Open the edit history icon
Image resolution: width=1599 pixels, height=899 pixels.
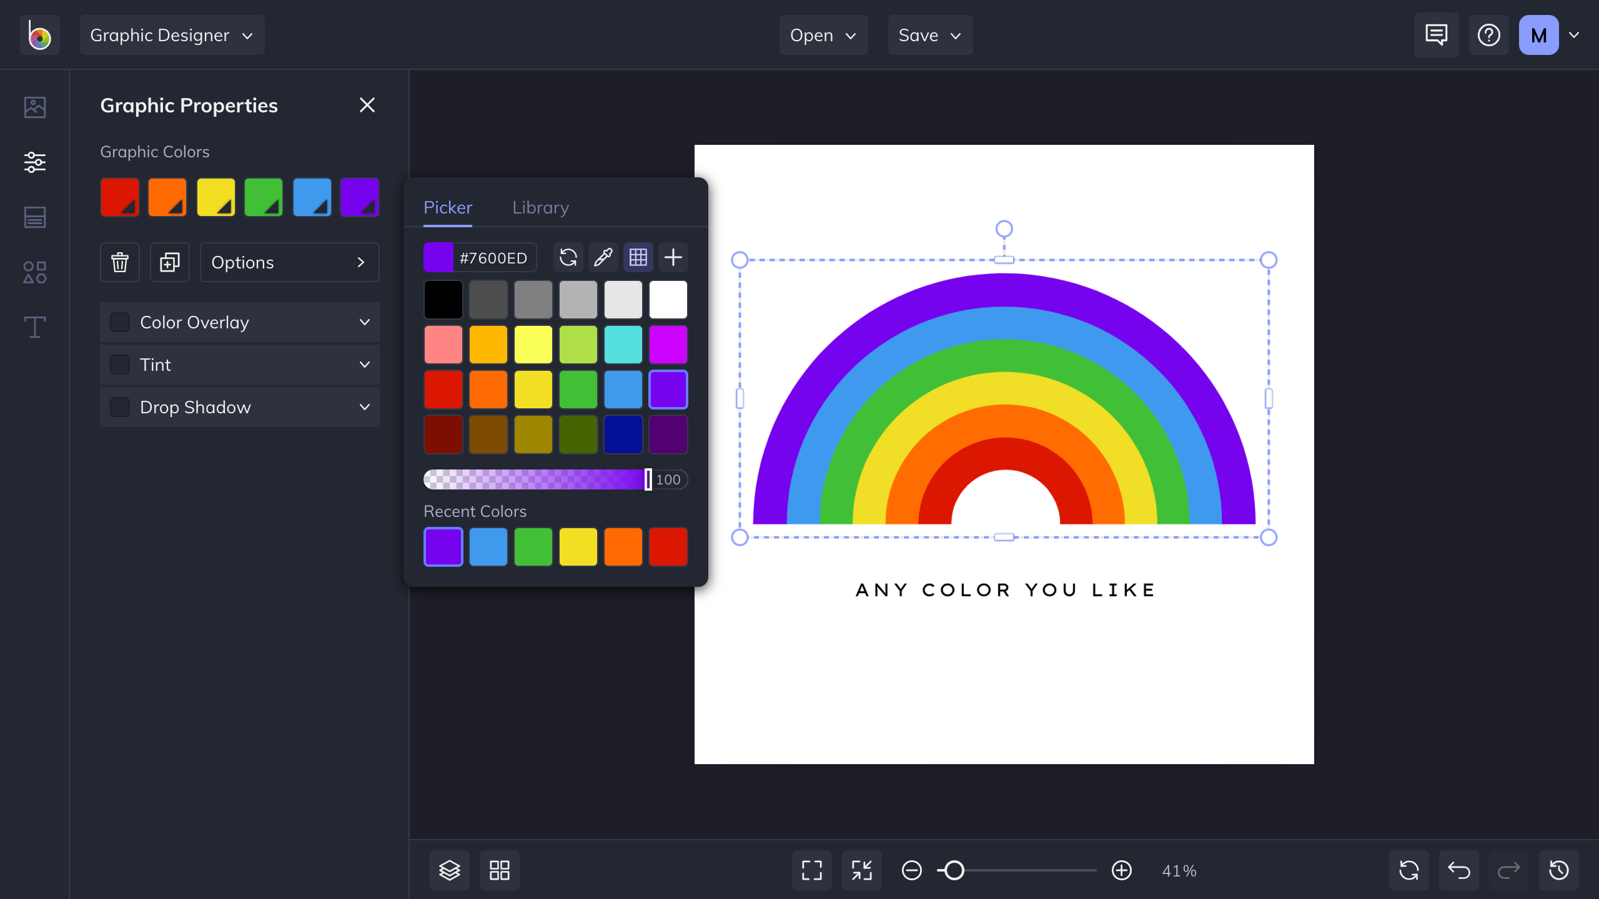coord(1558,870)
